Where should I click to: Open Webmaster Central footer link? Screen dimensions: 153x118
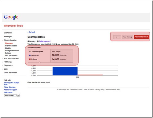coord(76,90)
